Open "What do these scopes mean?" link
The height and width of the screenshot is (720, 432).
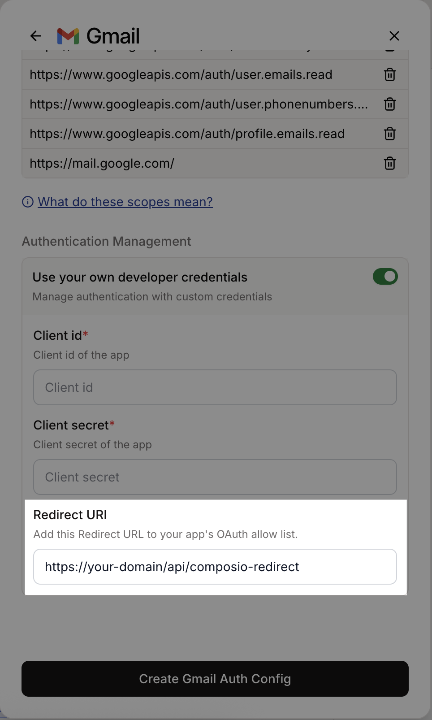coord(125,202)
